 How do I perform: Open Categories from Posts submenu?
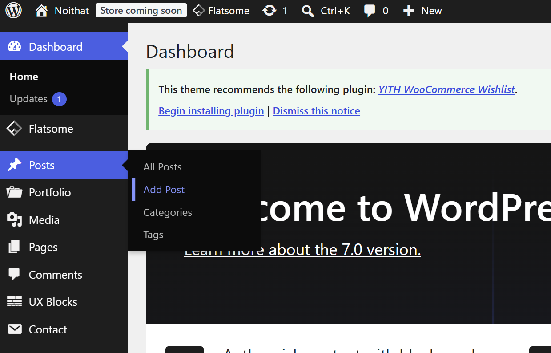coord(168,212)
